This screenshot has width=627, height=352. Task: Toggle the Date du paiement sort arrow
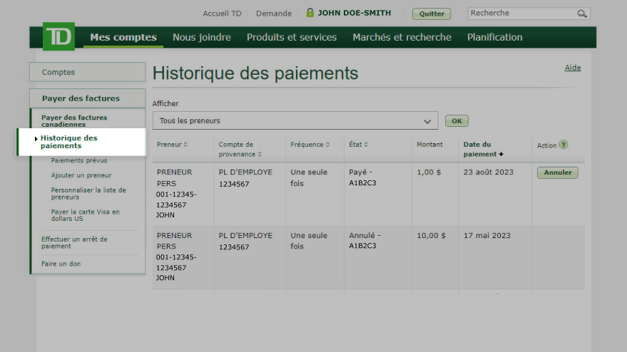pos(501,154)
